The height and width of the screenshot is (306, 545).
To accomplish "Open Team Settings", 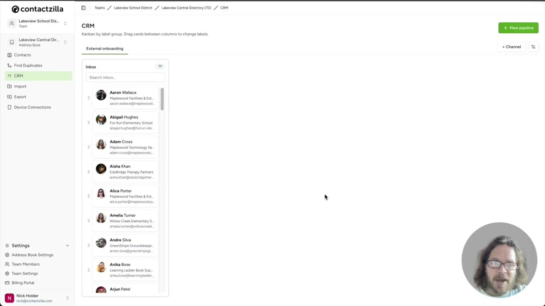I will (x=25, y=273).
